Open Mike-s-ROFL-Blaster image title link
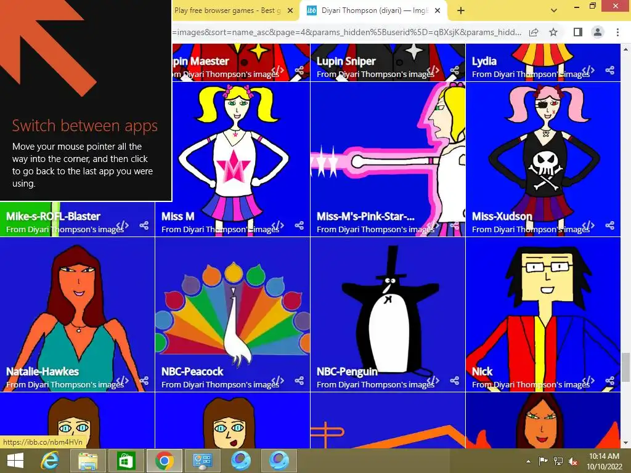The height and width of the screenshot is (473, 631). (53, 216)
